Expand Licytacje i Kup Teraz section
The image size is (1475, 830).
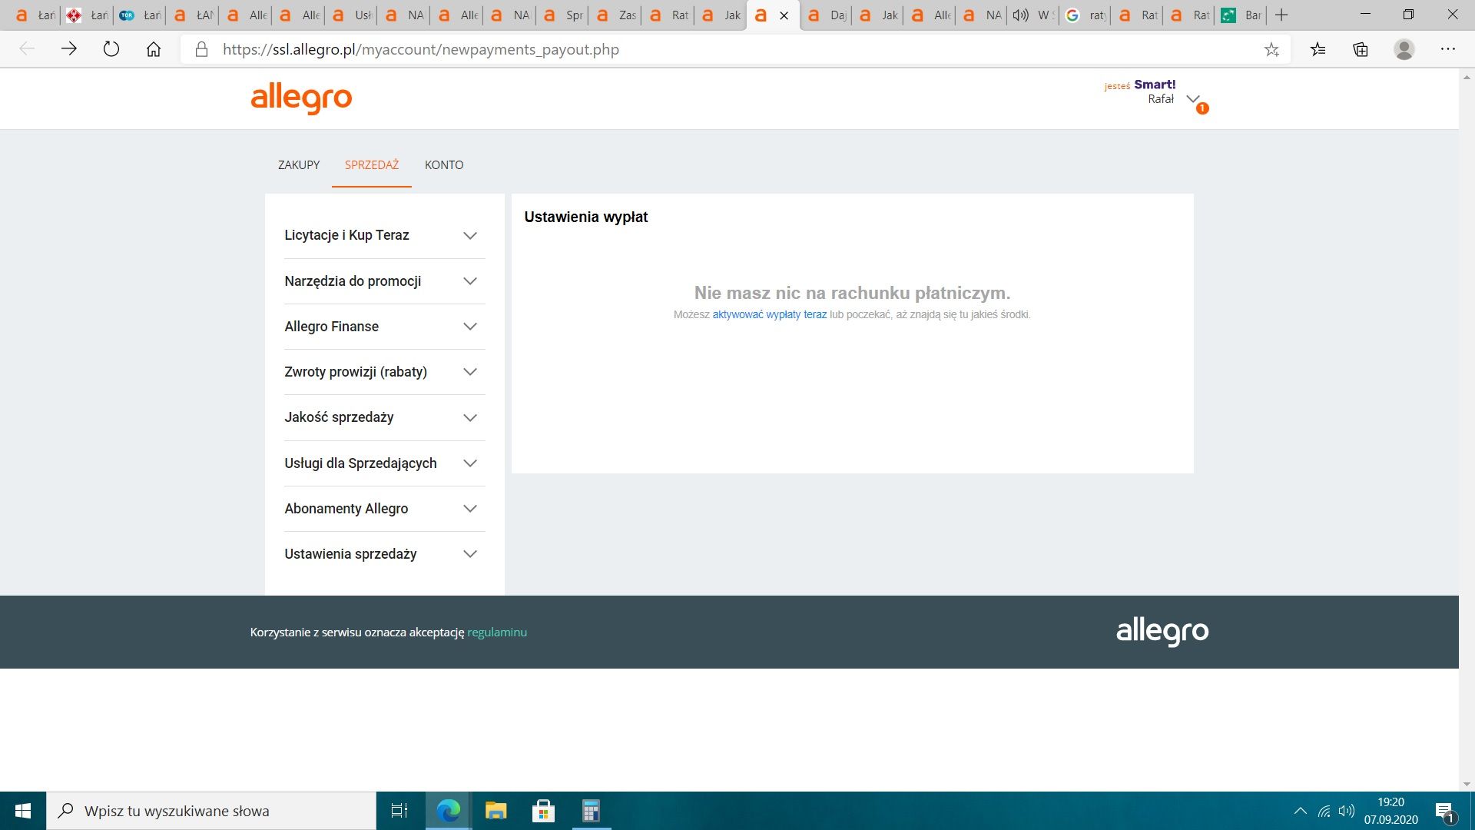click(385, 235)
